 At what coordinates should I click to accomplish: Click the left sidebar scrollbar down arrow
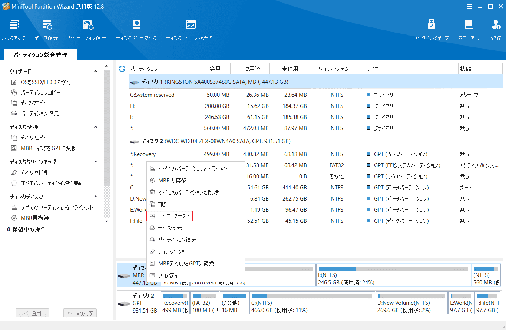tap(107, 222)
